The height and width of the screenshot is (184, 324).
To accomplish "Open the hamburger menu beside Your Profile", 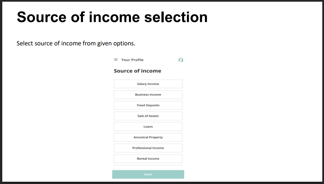I will [x=116, y=60].
